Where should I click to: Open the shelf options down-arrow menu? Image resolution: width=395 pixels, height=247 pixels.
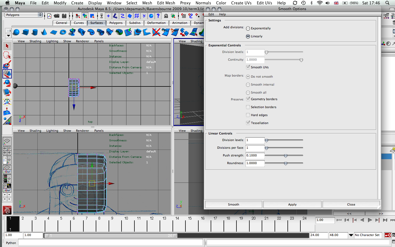(x=8, y=35)
